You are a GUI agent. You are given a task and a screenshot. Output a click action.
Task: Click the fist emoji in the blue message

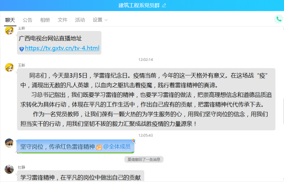(99, 147)
